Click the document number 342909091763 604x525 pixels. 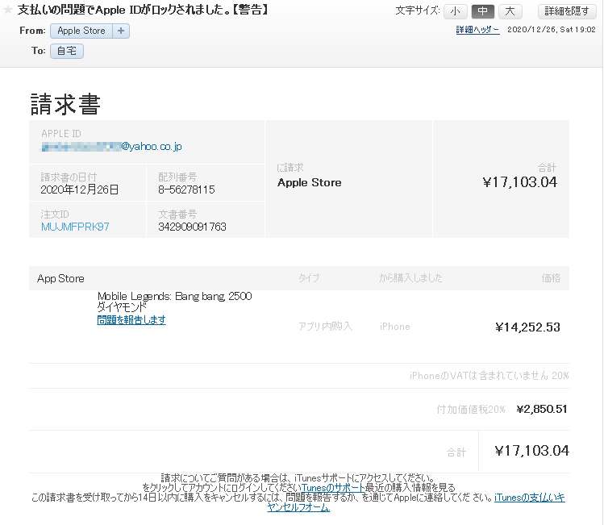click(x=192, y=227)
